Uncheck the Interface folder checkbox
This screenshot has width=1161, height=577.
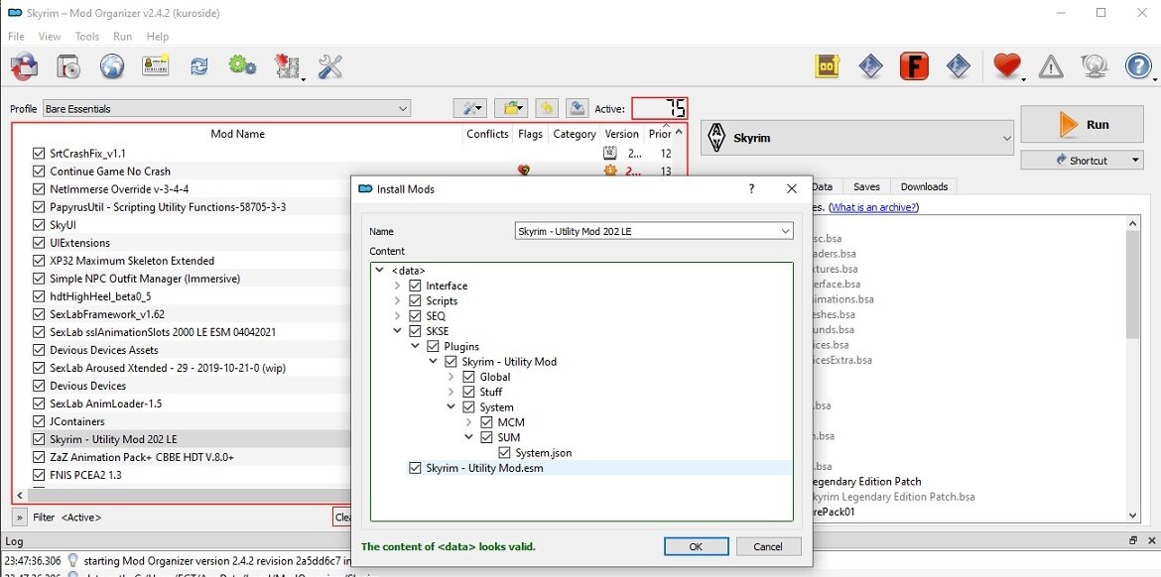[415, 286]
